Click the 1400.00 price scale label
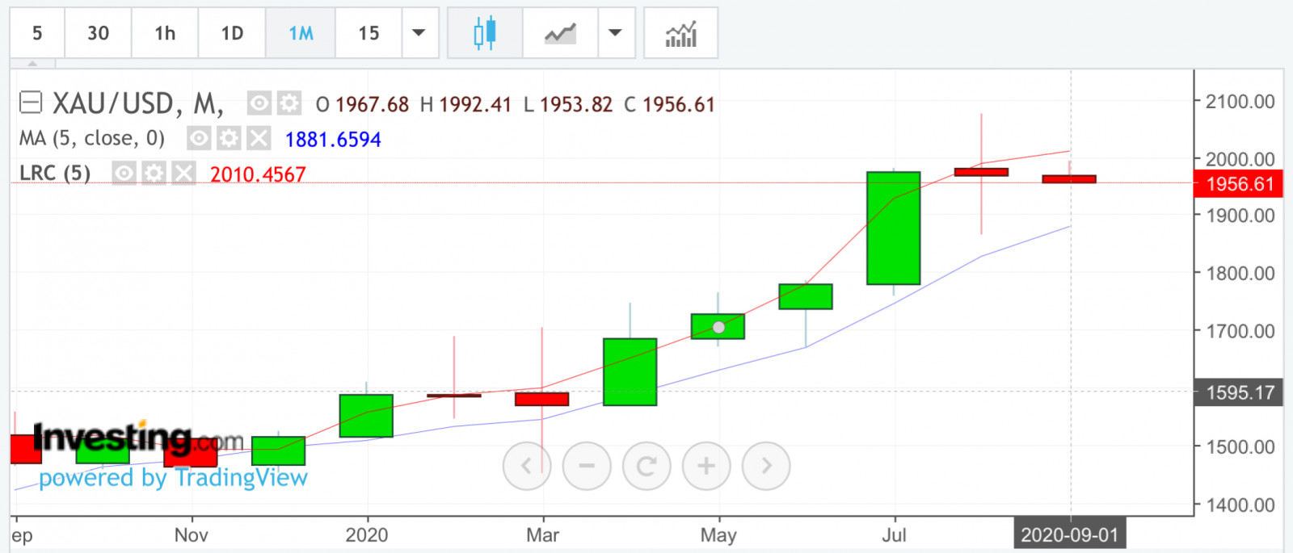 1240,505
